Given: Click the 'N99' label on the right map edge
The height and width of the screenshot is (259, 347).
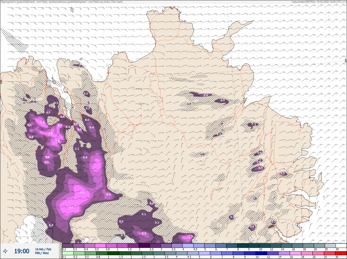Looking at the screenshot, I should point(346,61).
